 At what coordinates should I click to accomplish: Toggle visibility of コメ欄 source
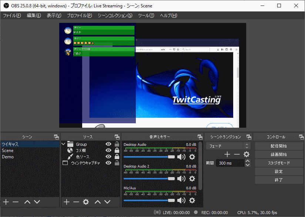click(x=108, y=150)
